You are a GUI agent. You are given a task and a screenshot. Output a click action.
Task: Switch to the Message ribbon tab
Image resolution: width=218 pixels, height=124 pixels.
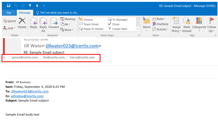coord(25,13)
